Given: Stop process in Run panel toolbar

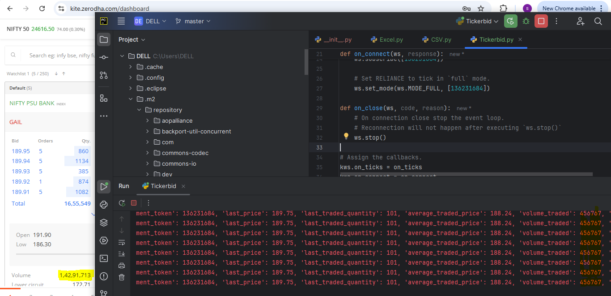Looking at the screenshot, I should tap(133, 203).
